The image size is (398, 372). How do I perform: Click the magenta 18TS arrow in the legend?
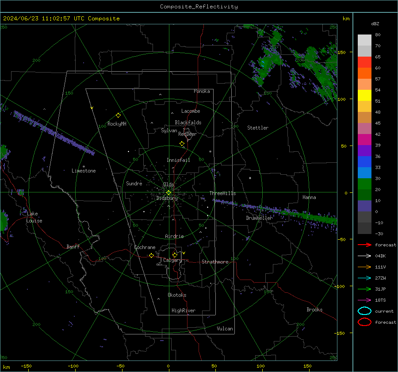click(364, 300)
